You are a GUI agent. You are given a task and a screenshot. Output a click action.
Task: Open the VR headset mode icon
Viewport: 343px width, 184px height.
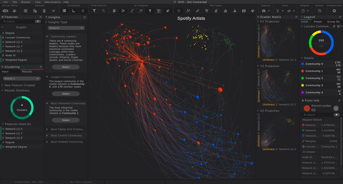click(x=5, y=11)
